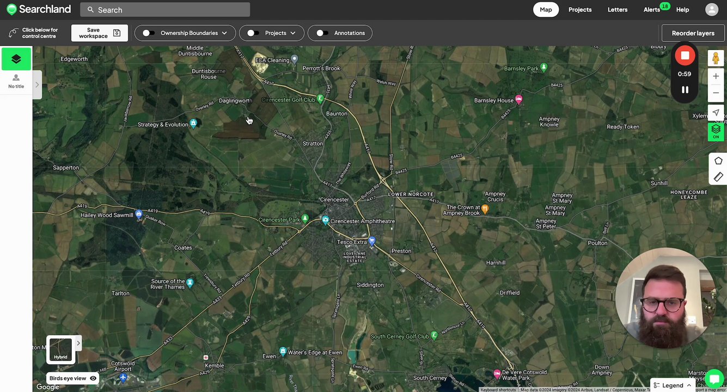Open the green chat support bubble
Screen dimensions: 727x392
(714, 379)
